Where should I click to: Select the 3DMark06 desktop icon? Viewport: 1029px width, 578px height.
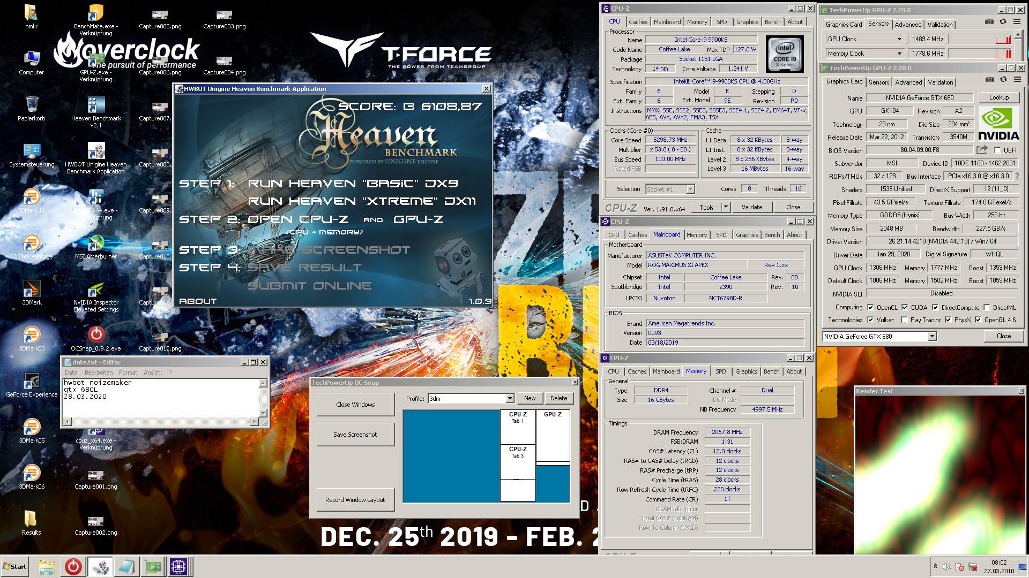pyautogui.click(x=32, y=477)
